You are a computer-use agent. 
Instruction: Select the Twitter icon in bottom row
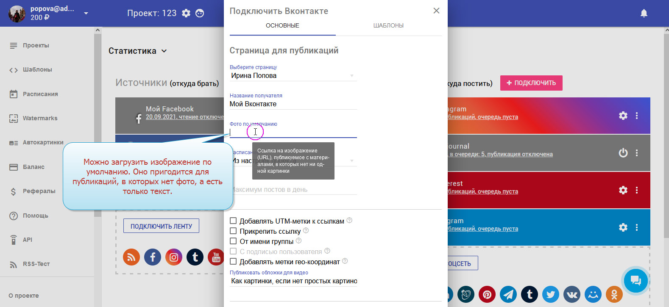pos(550,294)
